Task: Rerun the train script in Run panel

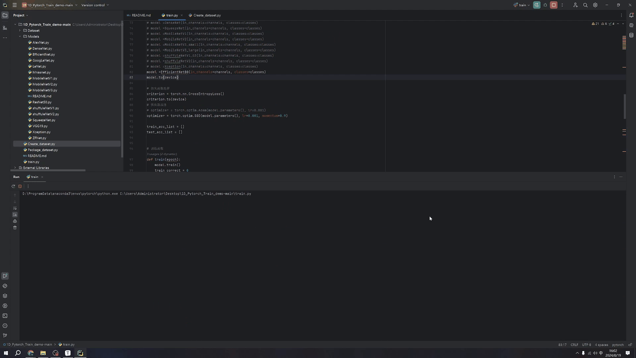Action: 13,186
